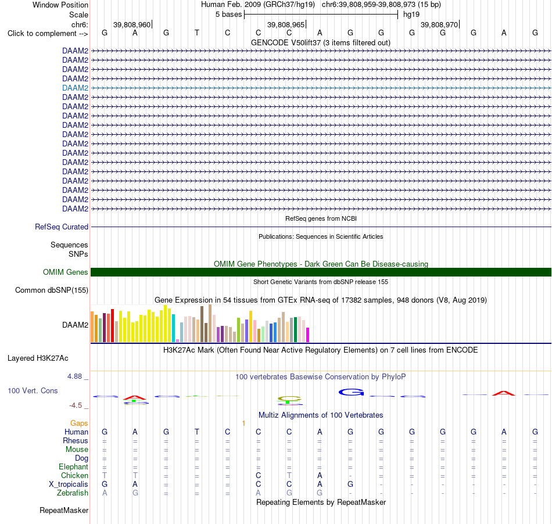Click the Zebrafish species label
The width and height of the screenshot is (552, 524).
click(x=73, y=493)
